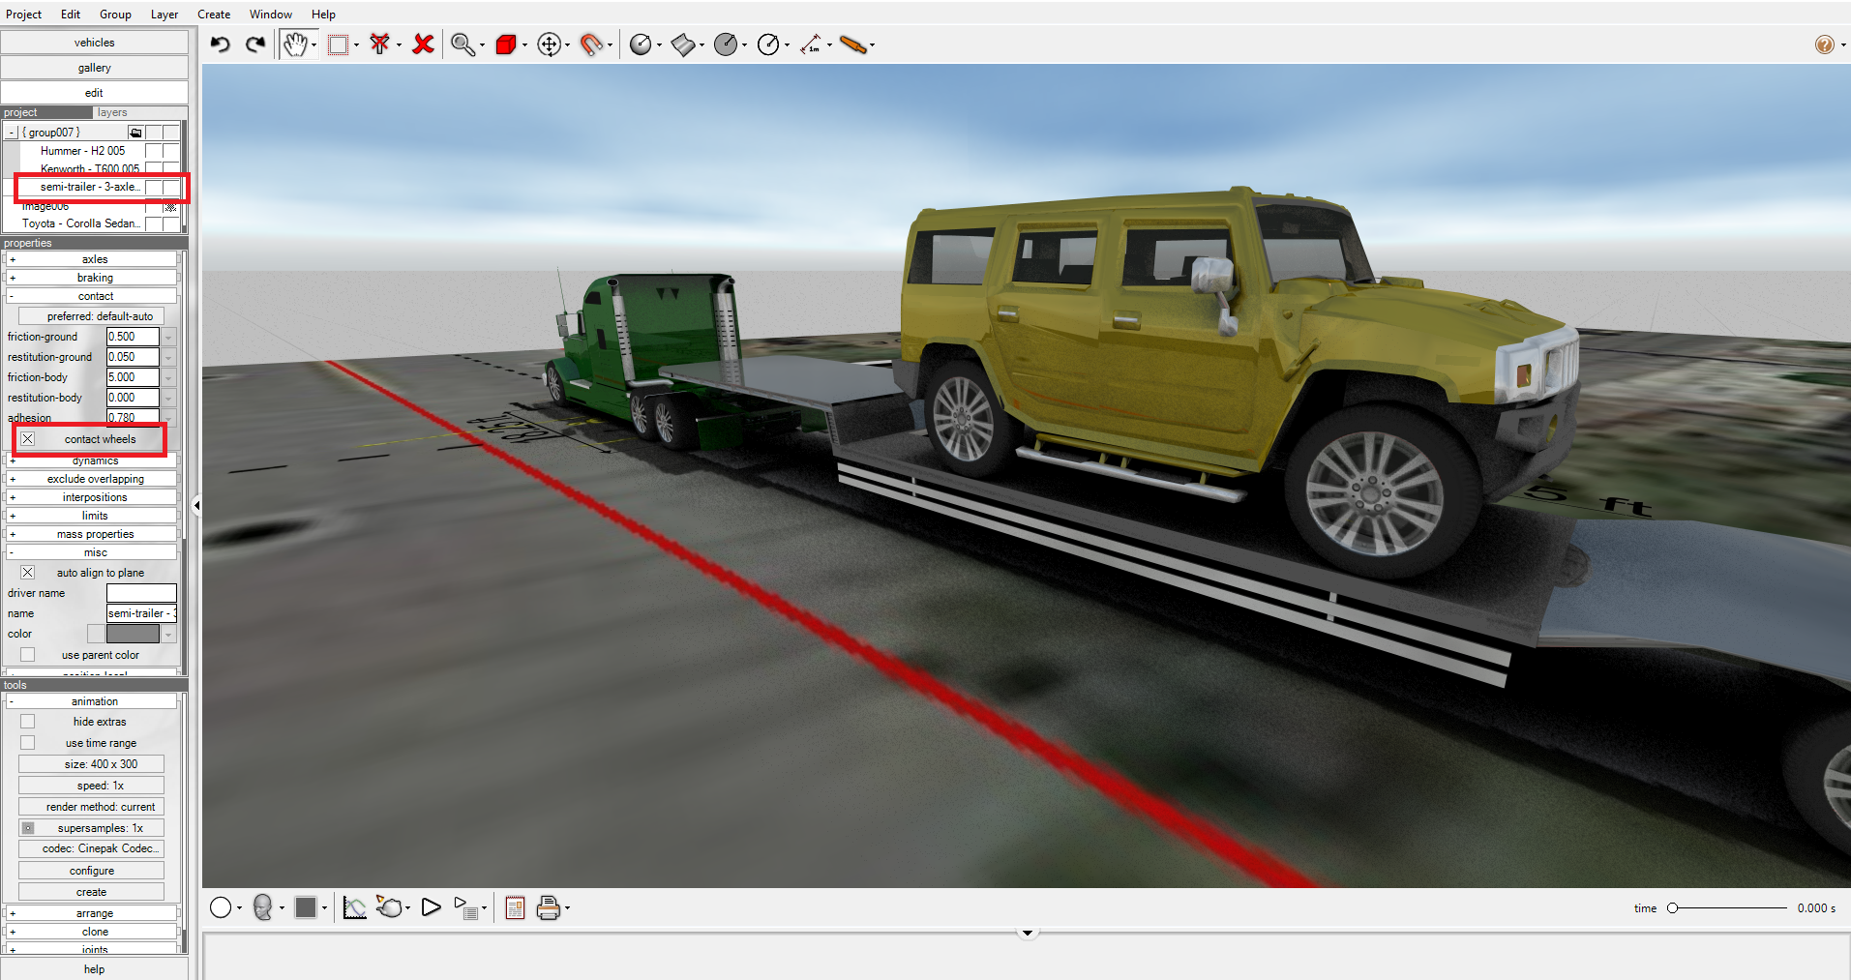Viewport: 1851px width, 980px height.
Task: Click the play with list events icon
Action: pyautogui.click(x=466, y=907)
